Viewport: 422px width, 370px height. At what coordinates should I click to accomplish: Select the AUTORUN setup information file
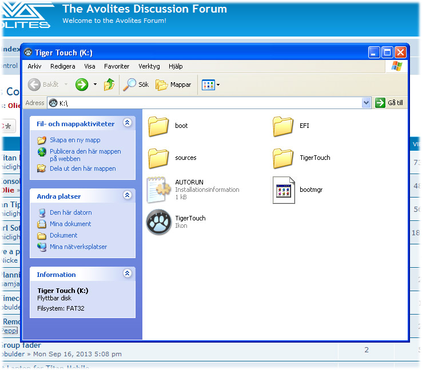point(159,190)
